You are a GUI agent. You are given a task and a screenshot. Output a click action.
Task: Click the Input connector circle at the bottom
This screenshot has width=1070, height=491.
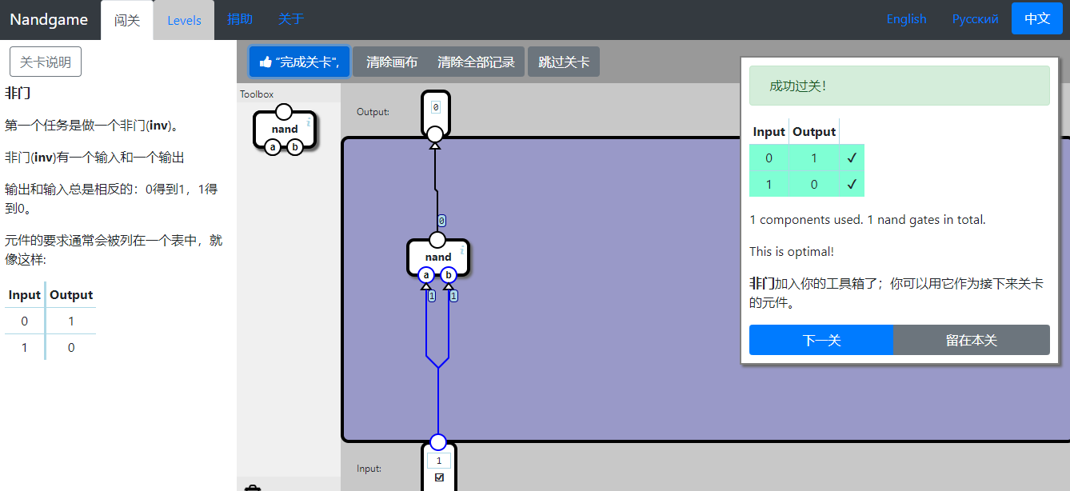point(438,442)
